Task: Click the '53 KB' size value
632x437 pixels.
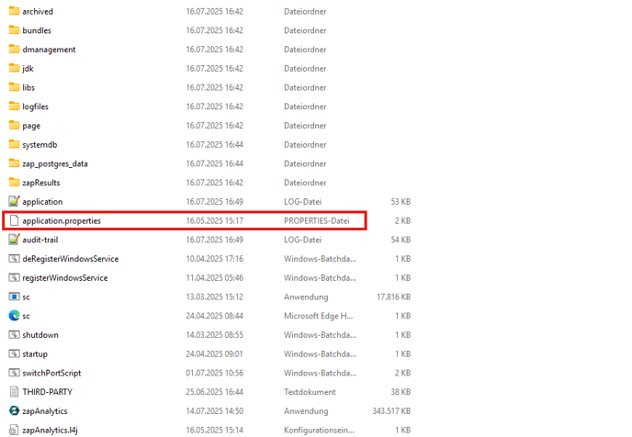Action: pyautogui.click(x=401, y=201)
